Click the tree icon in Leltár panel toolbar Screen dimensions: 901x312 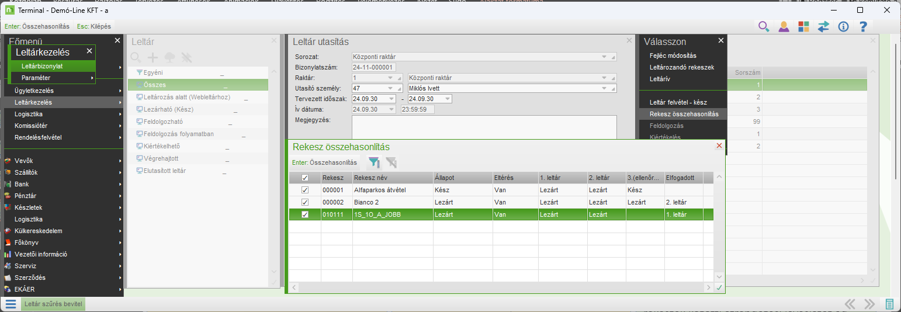169,57
